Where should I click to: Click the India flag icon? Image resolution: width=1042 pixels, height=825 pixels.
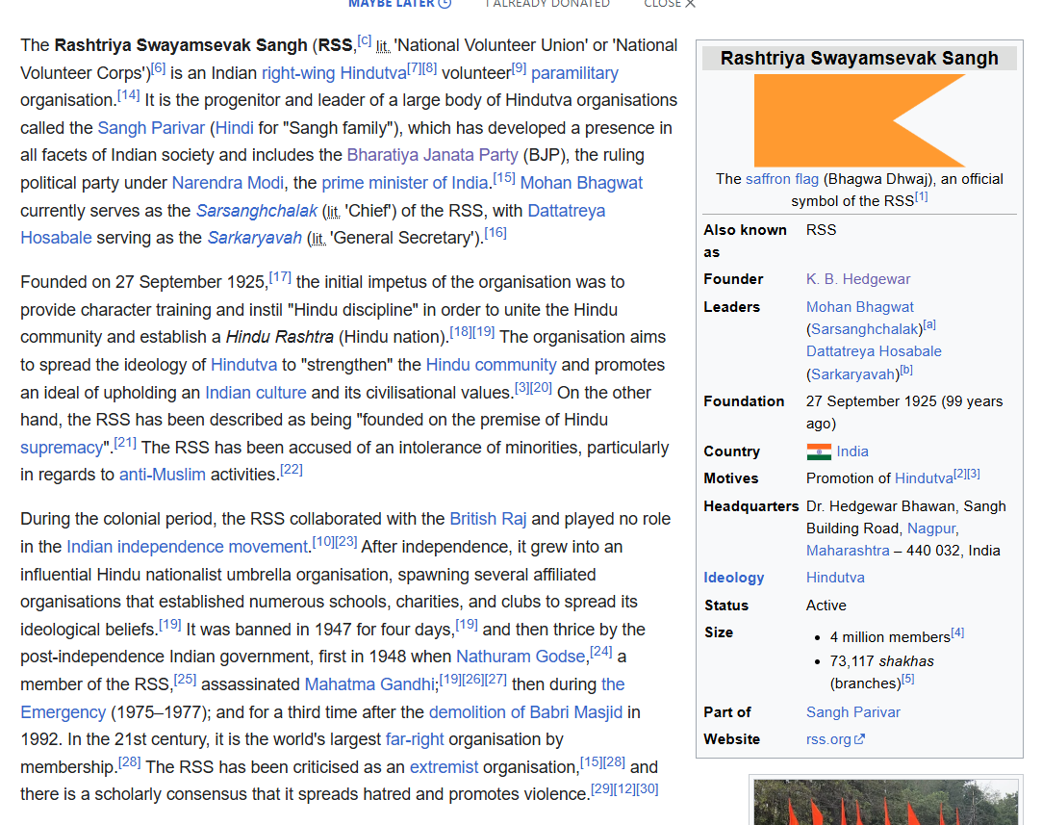pyautogui.click(x=818, y=451)
